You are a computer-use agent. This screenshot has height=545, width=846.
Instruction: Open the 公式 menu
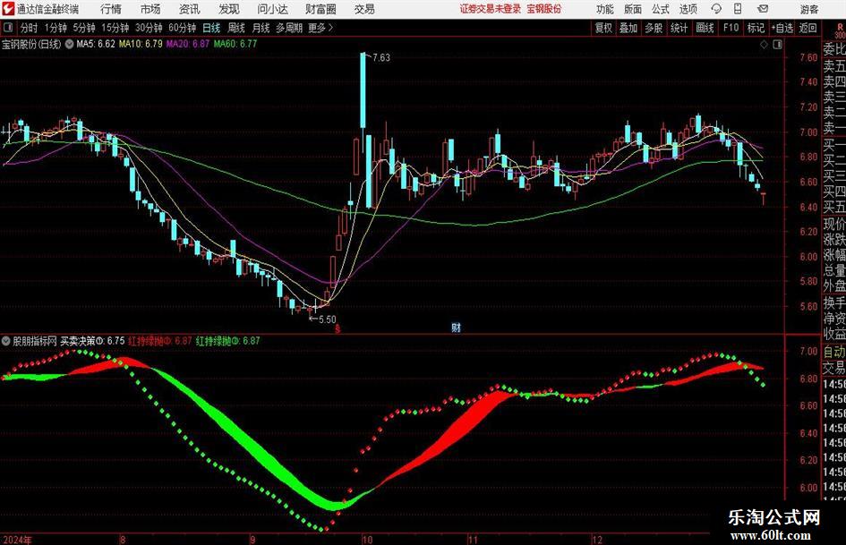pos(661,9)
